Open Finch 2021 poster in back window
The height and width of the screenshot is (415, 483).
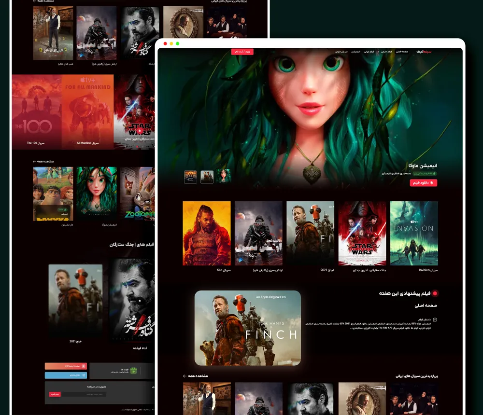coord(75,301)
